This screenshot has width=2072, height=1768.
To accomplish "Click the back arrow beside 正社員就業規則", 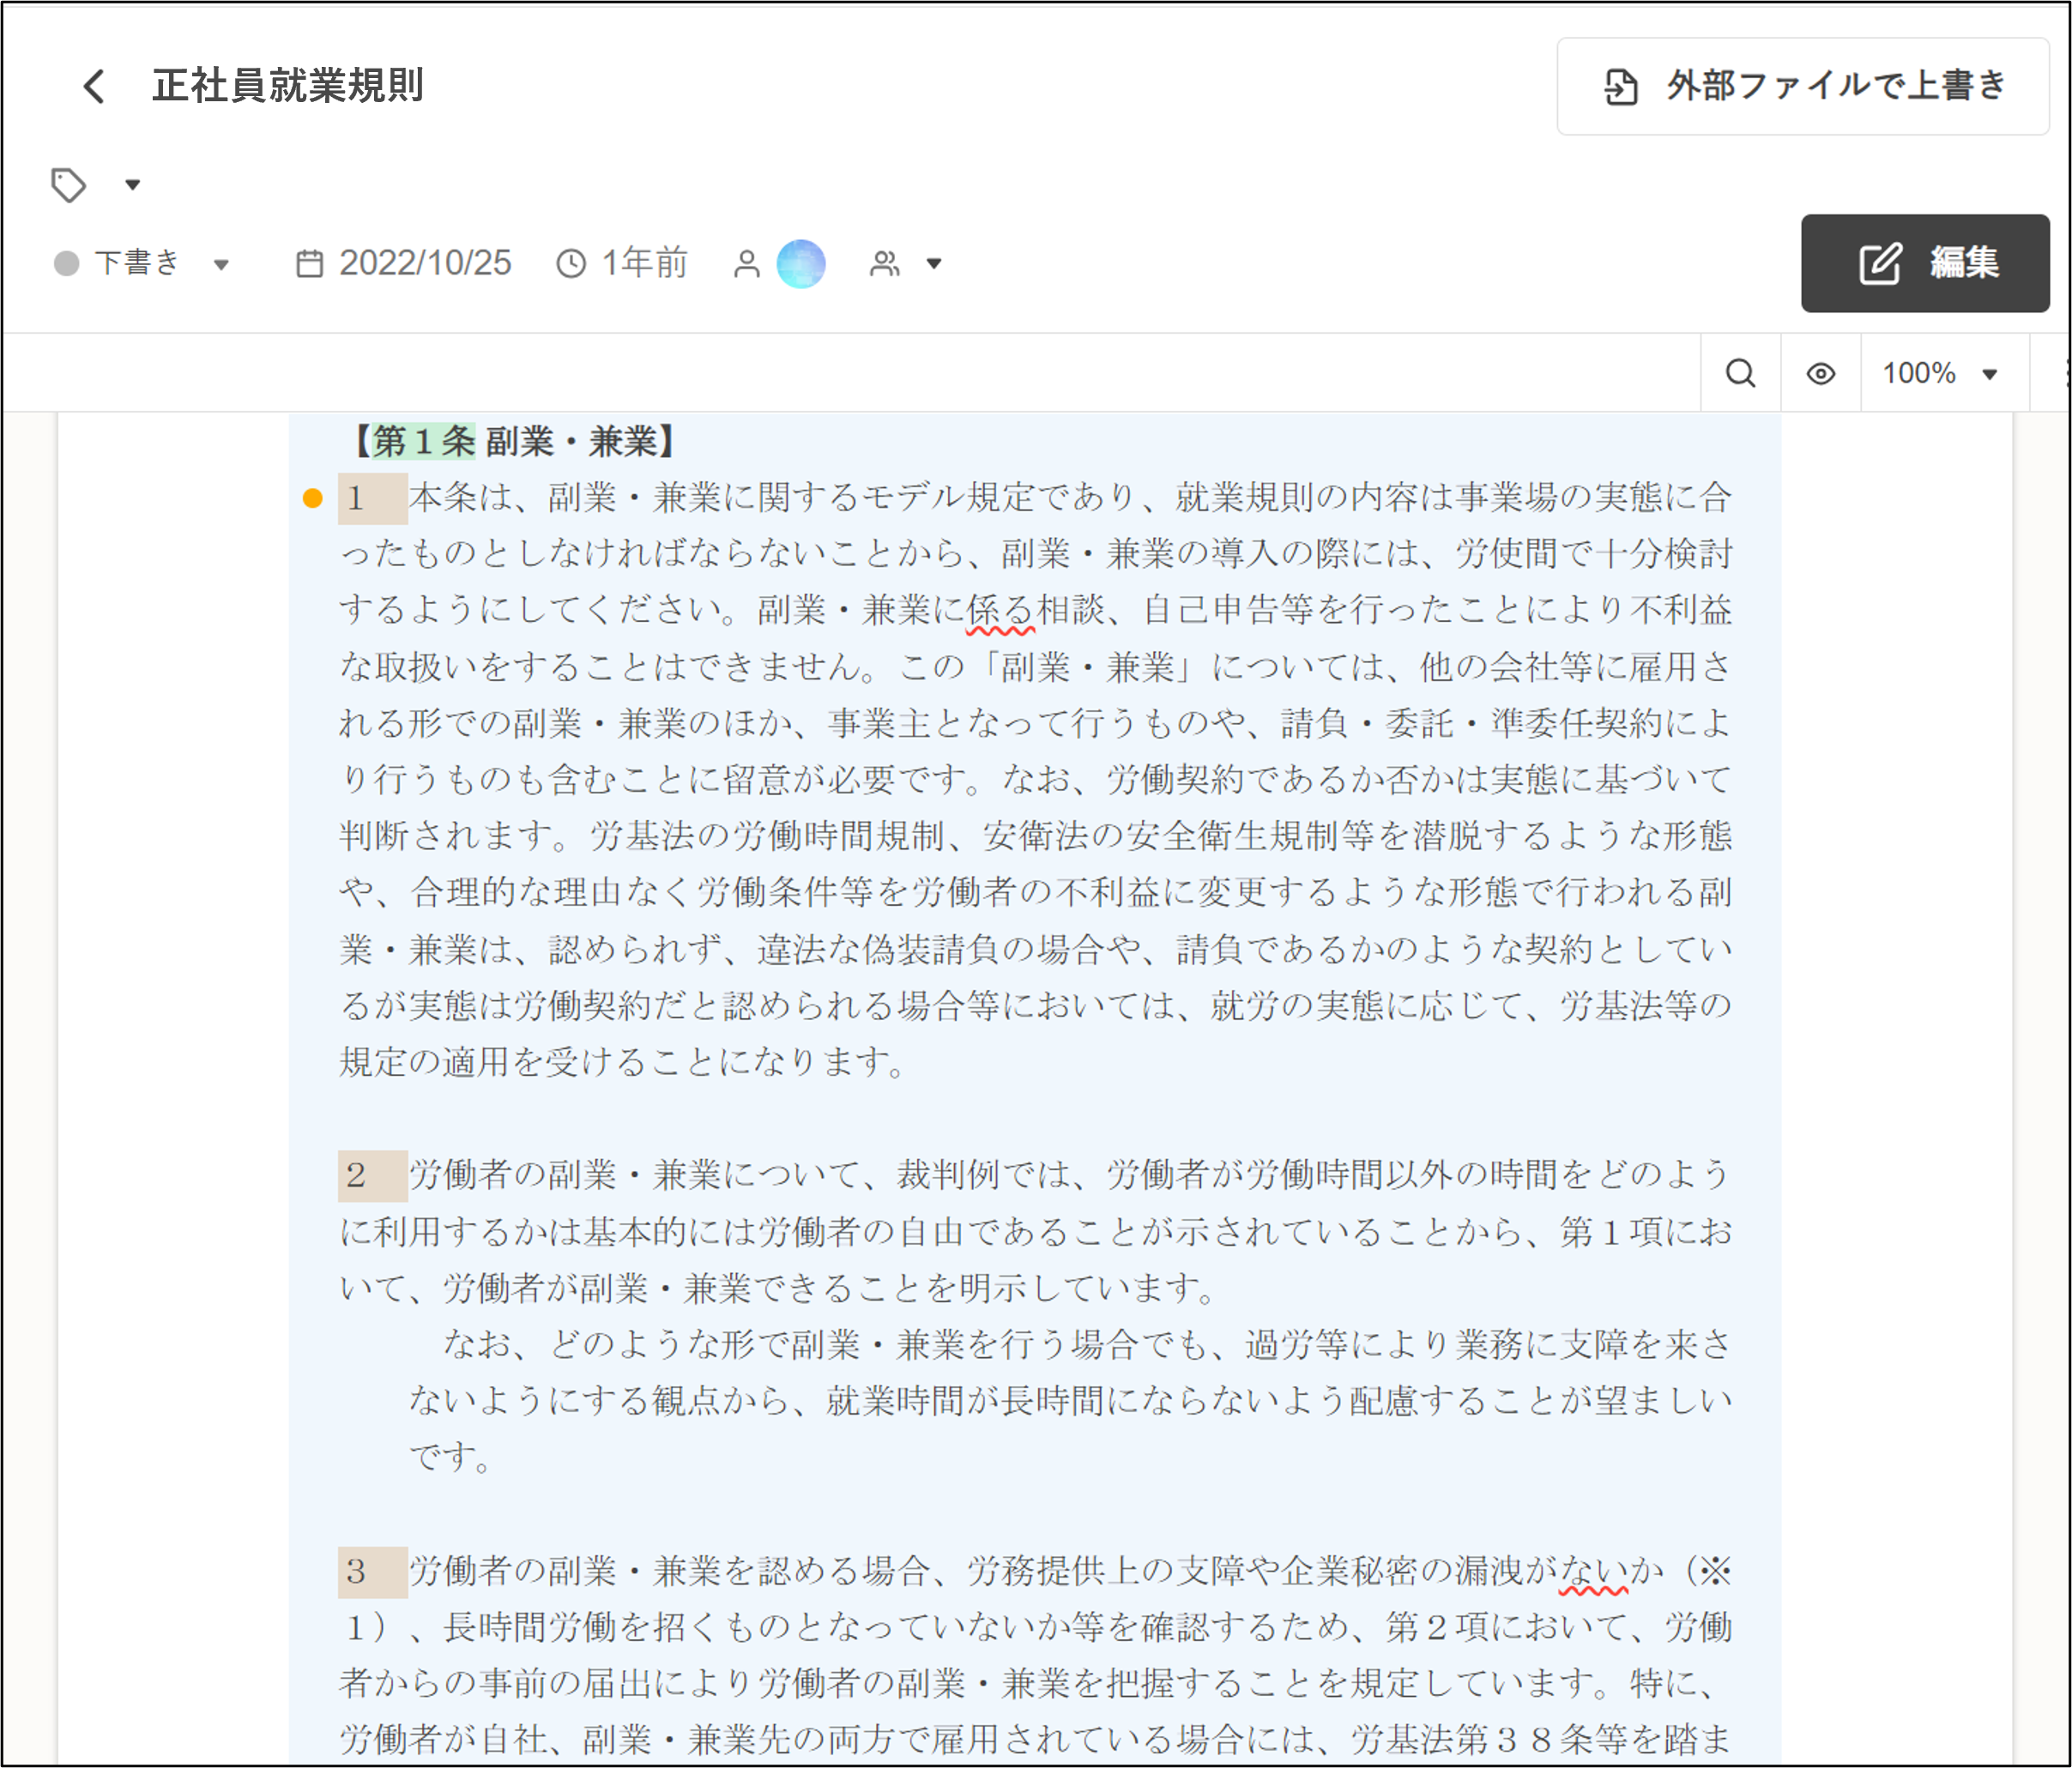I will [x=92, y=87].
